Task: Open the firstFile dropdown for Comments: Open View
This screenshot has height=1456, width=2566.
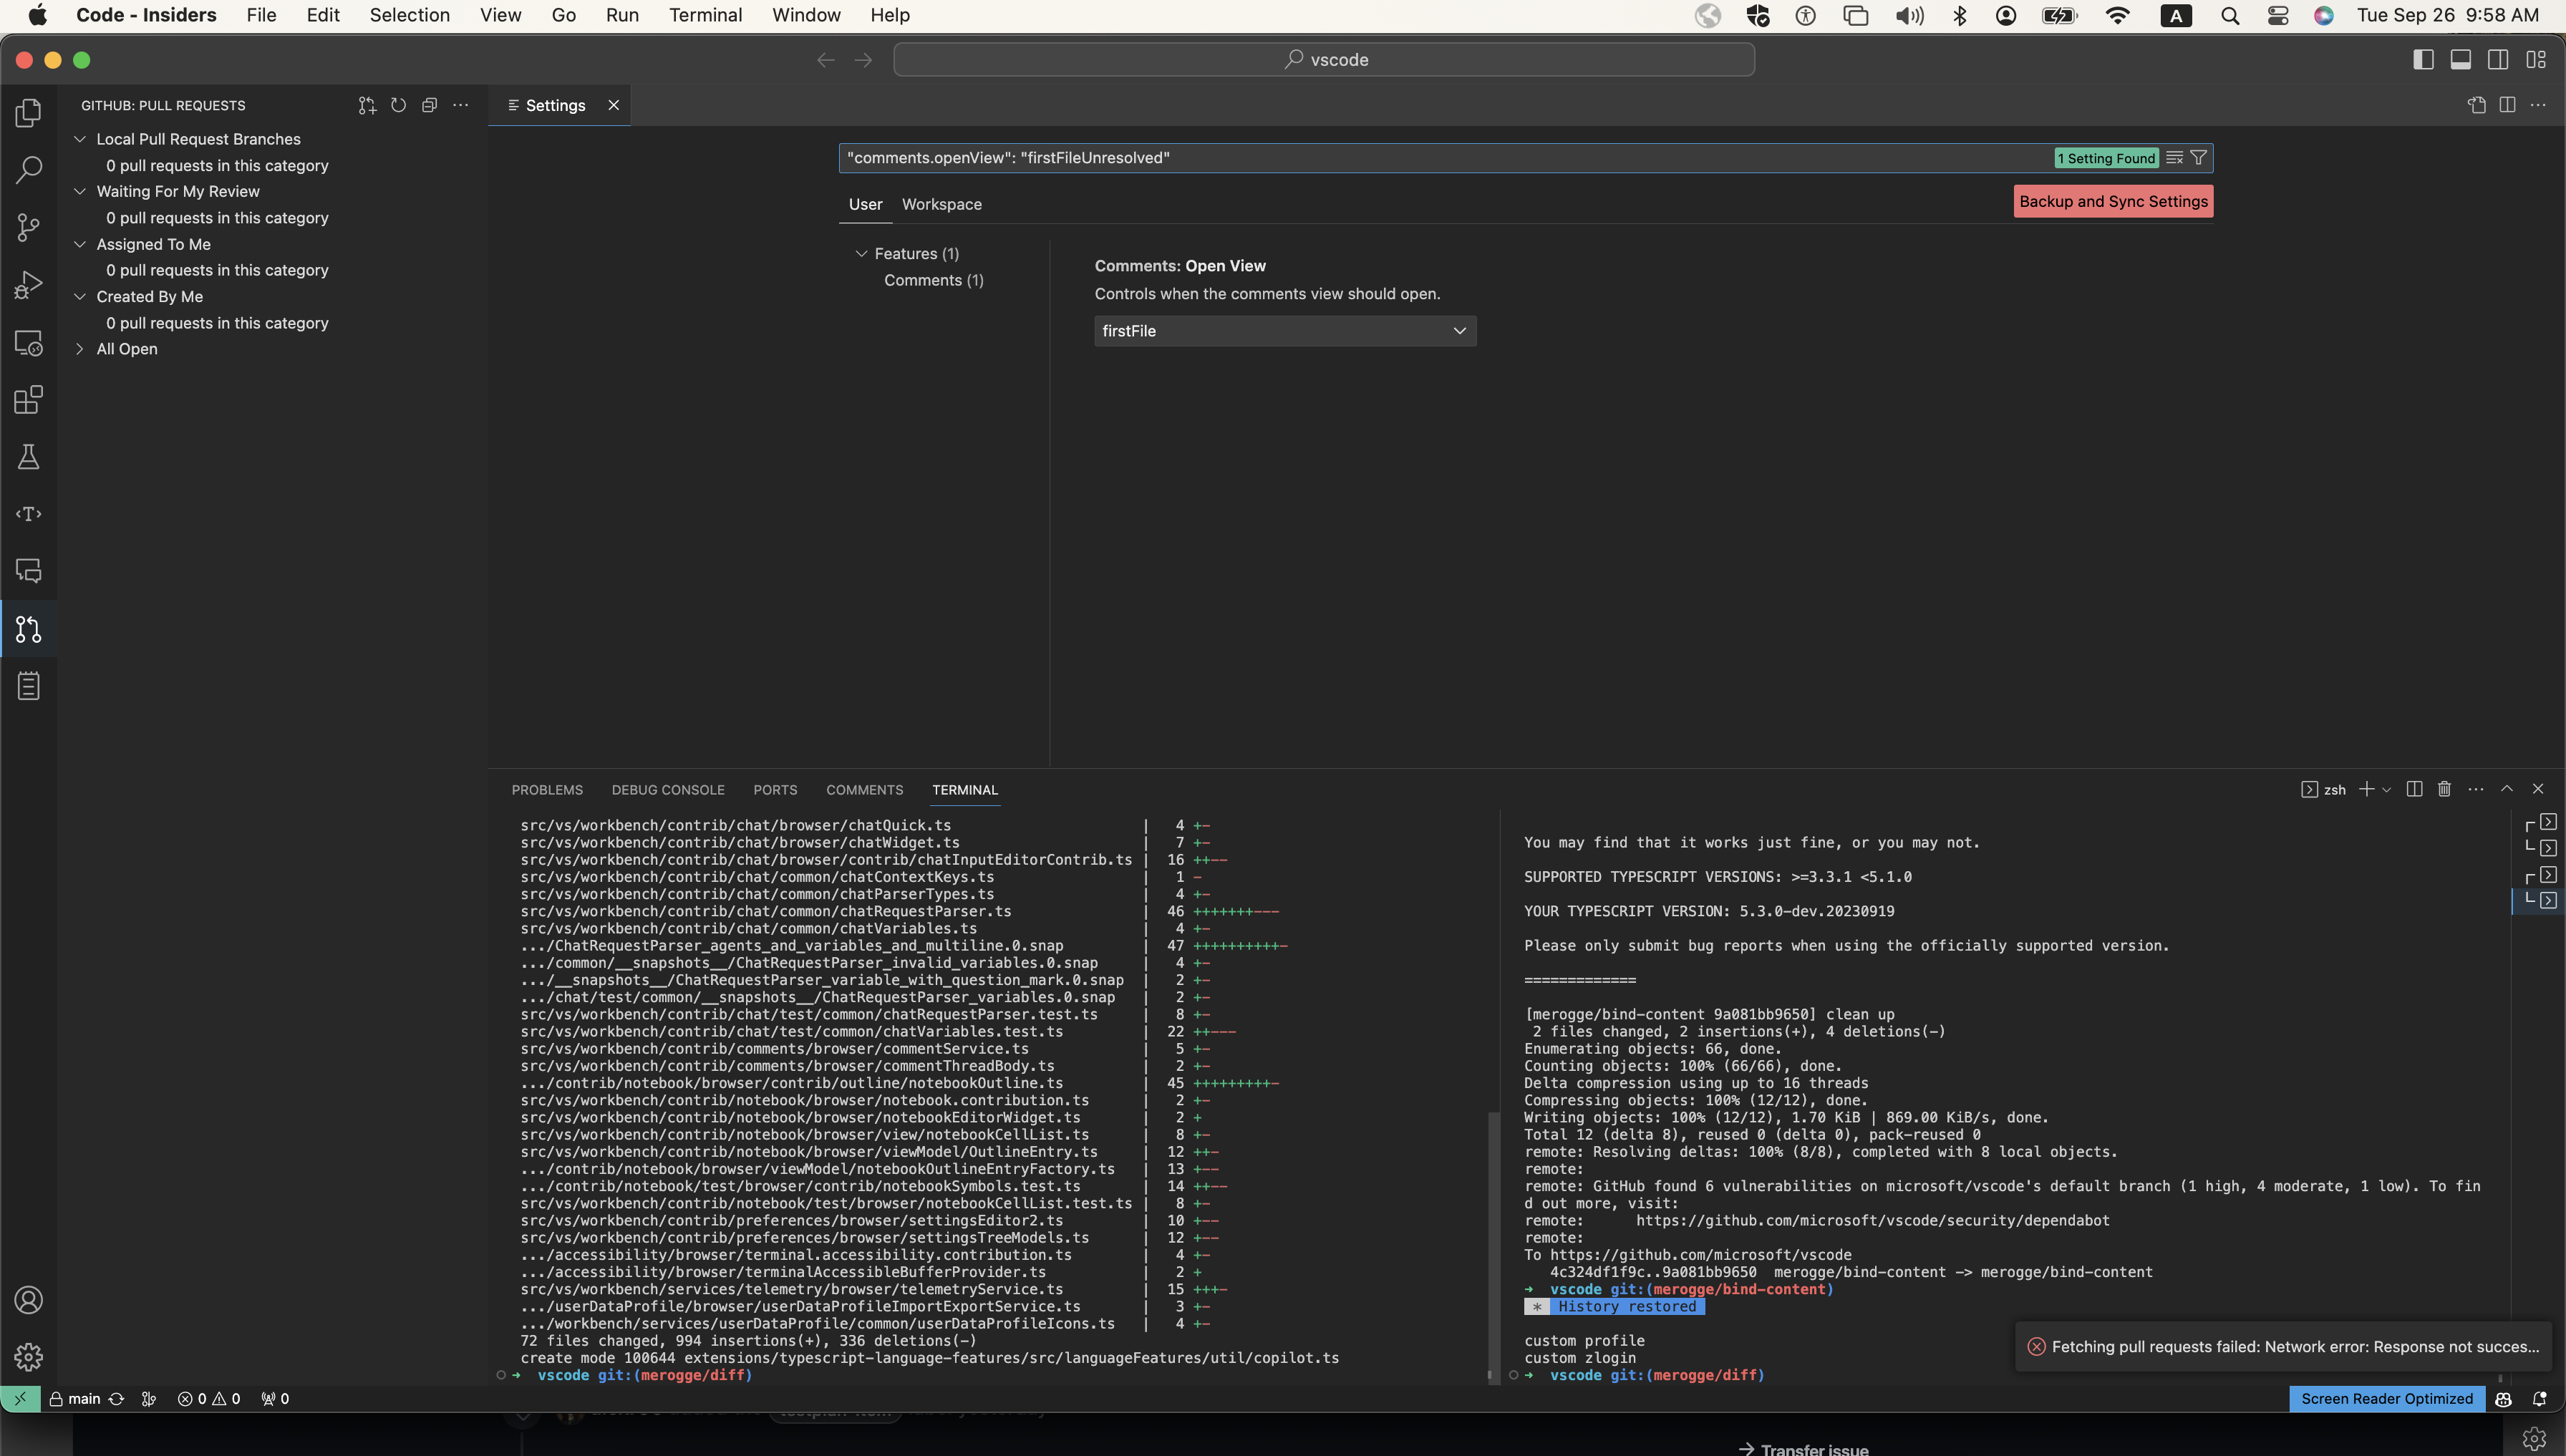Action: [1284, 330]
